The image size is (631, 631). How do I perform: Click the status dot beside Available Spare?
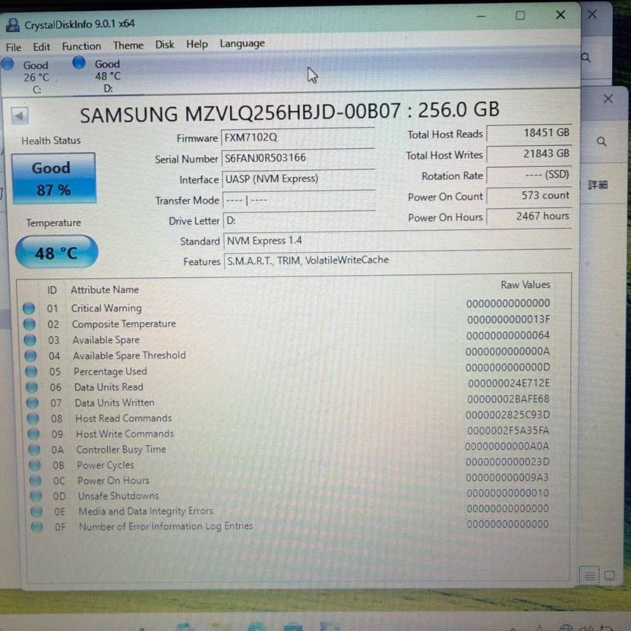(x=29, y=339)
